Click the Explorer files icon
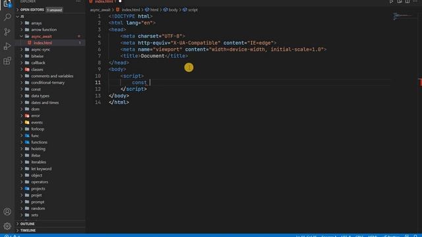The width and height of the screenshot is (422, 237). click(7, 3)
